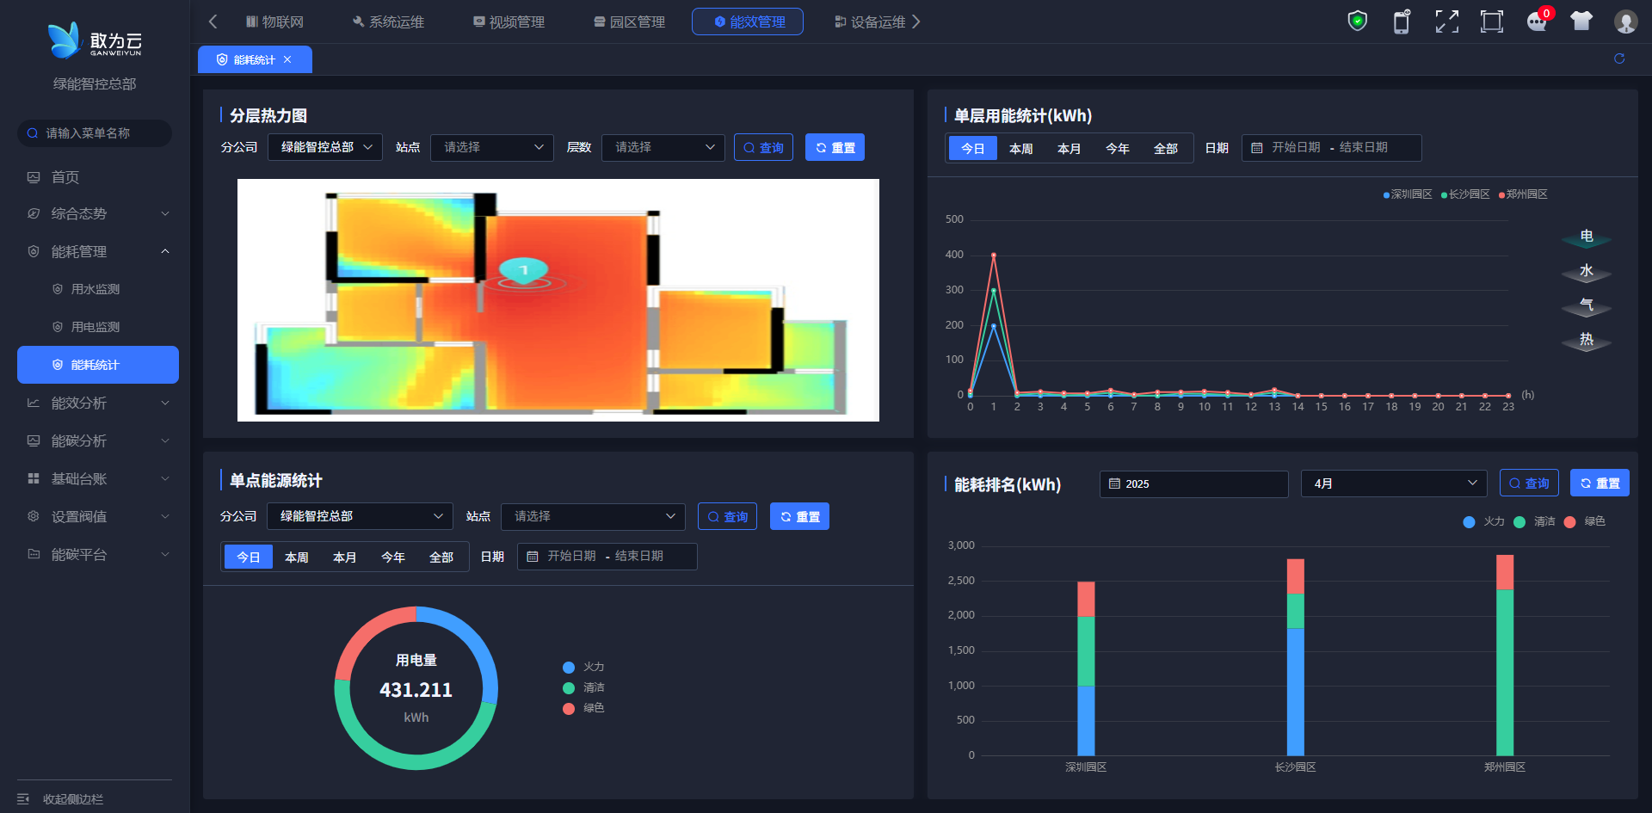Screen dimensions: 1652x813
Task: Click the collapse sidebar icon at bottom
Action: (x=23, y=799)
